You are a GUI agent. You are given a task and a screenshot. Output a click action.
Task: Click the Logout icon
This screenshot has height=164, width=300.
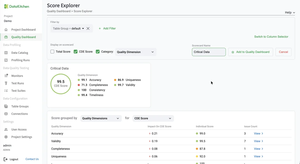click(6, 159)
